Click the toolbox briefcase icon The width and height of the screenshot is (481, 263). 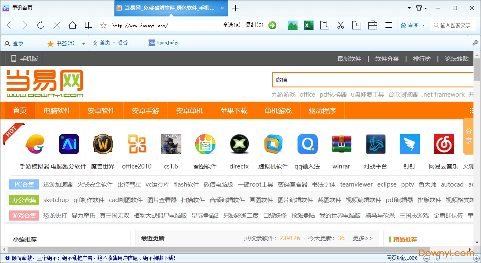point(372,25)
